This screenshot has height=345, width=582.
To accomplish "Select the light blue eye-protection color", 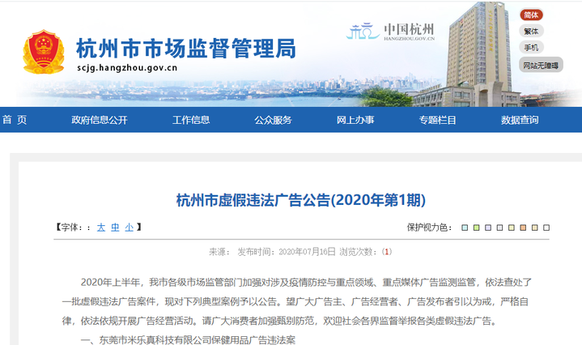I will (464, 228).
